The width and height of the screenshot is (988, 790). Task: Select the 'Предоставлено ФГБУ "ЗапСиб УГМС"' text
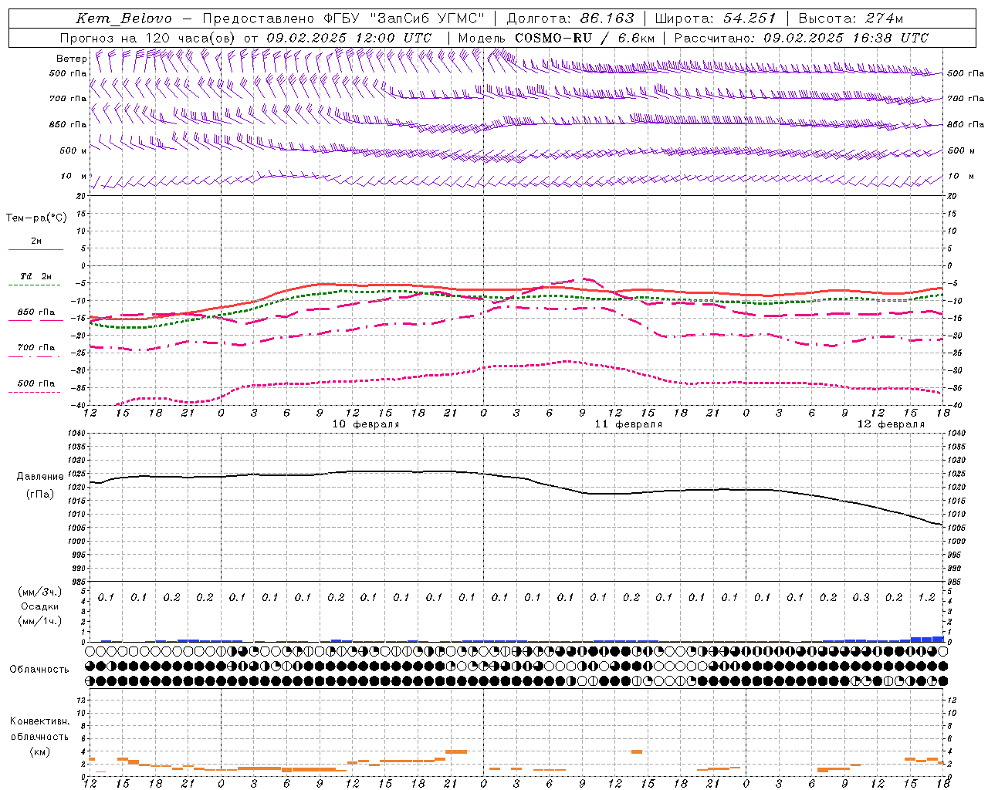coord(343,19)
